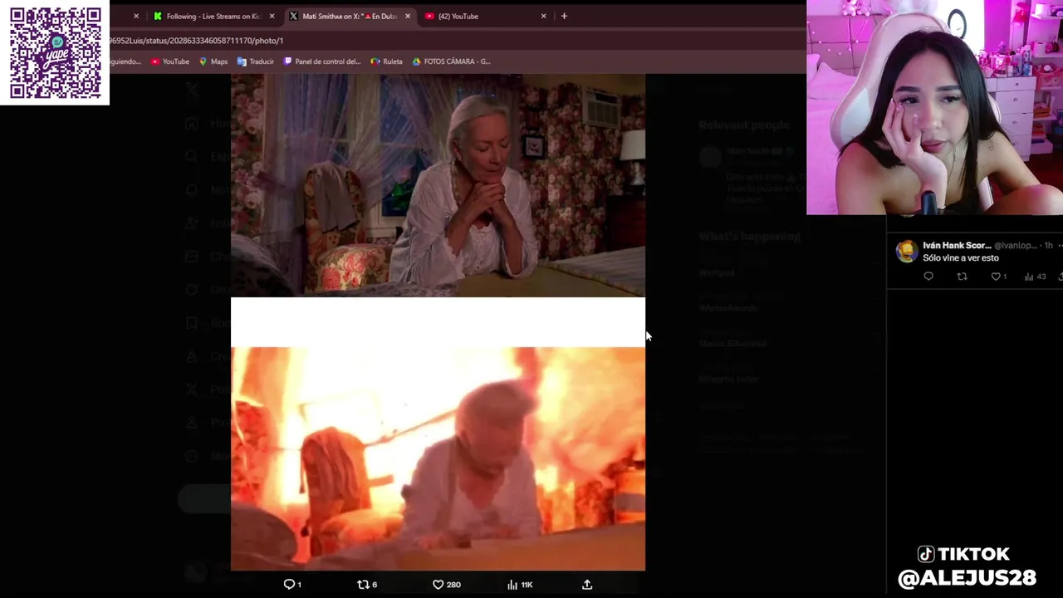Like Iván Hank's comment with 1 like
1063x598 pixels.
coord(998,277)
